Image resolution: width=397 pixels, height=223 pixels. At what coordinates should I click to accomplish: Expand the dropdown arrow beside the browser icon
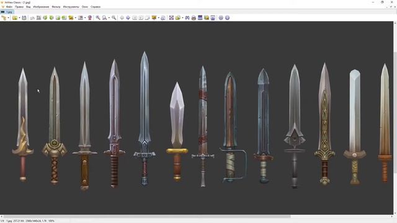[x=8, y=18]
